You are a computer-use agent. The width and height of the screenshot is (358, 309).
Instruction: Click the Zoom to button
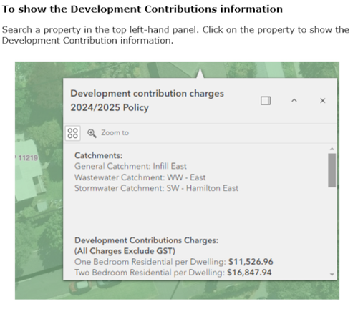[108, 133]
